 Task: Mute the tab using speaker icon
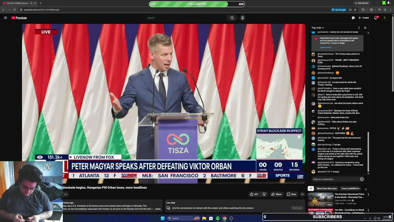pos(31,3)
